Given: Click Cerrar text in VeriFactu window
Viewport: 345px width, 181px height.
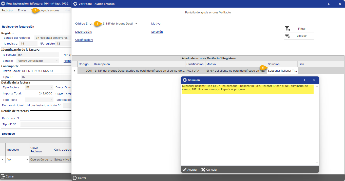Looking at the screenshot, I should point(82,178).
